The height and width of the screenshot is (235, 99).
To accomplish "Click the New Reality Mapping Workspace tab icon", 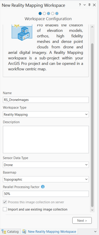I will (x=24, y=231).
